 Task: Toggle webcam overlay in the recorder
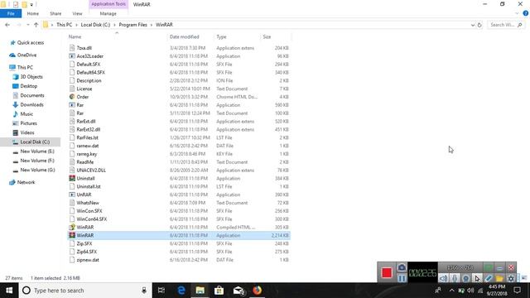pos(465,278)
